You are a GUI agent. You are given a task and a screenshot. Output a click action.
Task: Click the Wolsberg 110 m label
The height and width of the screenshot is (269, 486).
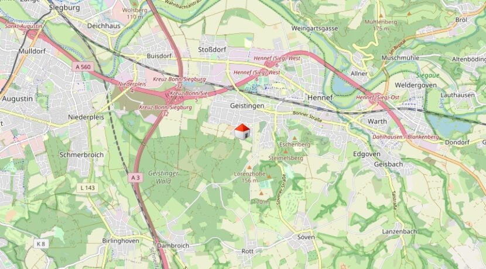point(135,13)
